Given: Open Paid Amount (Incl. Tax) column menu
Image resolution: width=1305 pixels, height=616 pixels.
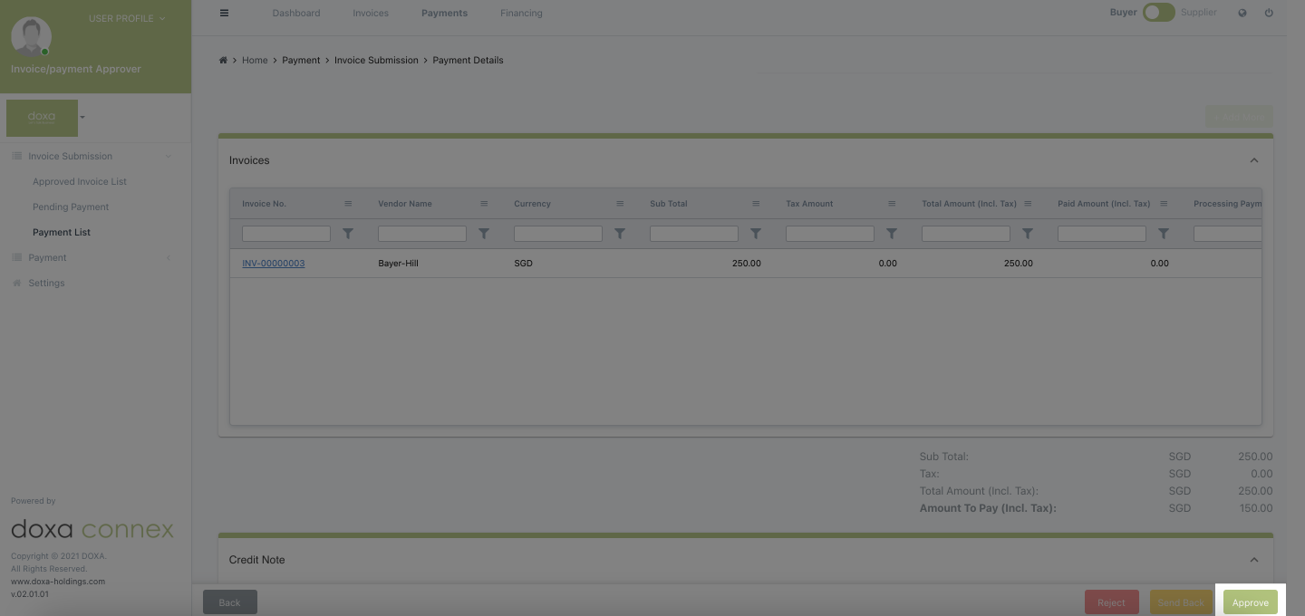Looking at the screenshot, I should (x=1164, y=204).
